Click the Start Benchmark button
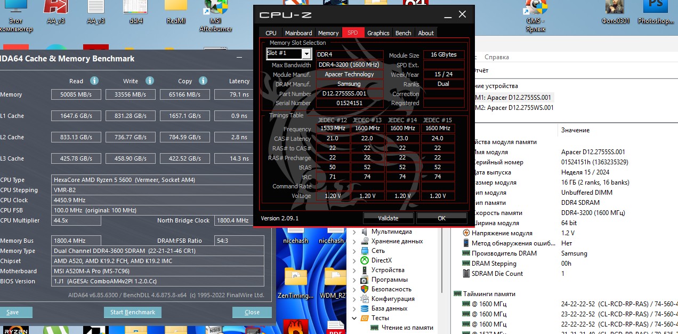Screen dimensions: 678x334 pos(133,312)
